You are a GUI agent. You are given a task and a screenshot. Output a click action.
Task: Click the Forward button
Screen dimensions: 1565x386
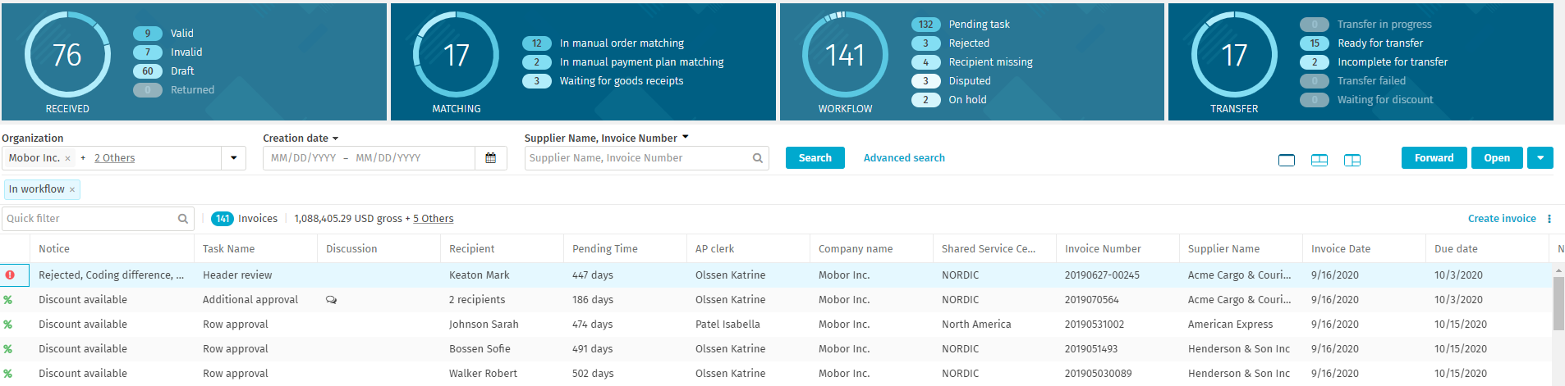[1434, 158]
